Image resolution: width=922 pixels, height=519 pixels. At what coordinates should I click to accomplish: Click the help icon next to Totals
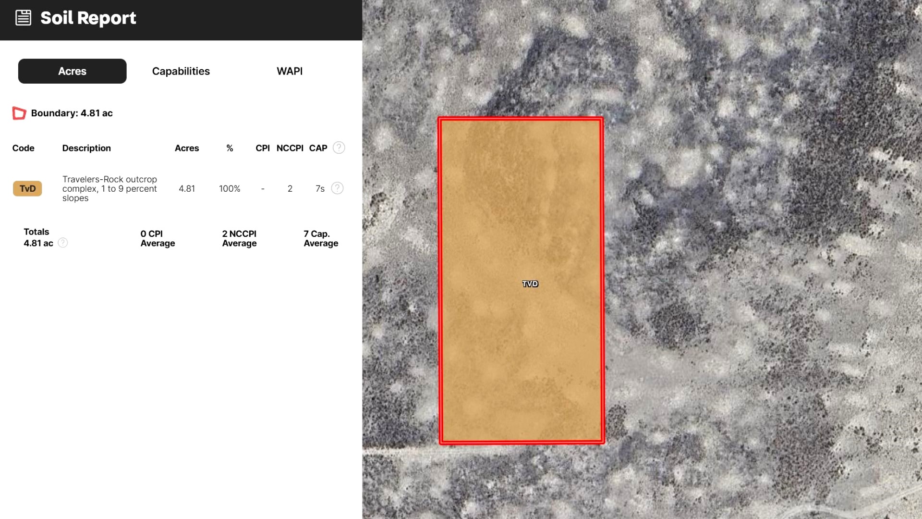click(x=63, y=243)
